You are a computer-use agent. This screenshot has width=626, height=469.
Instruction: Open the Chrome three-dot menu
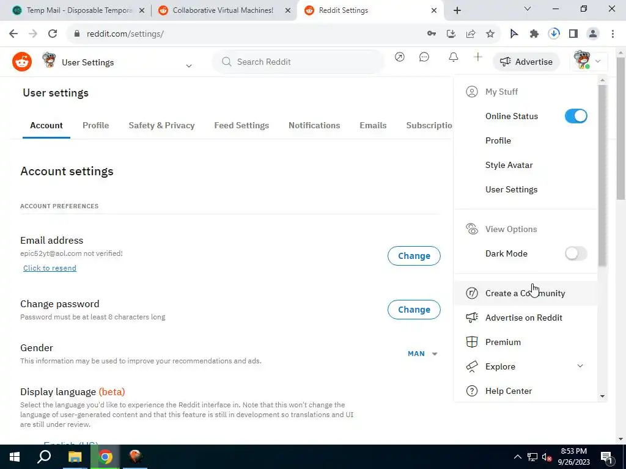pyautogui.click(x=613, y=34)
